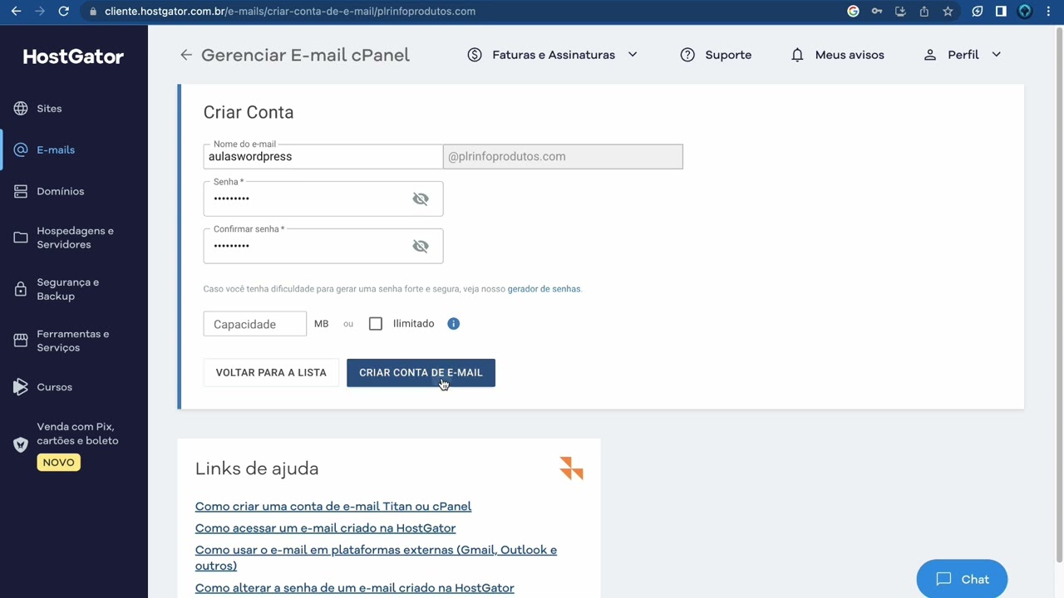Open browser three-dot menu

[1049, 12]
